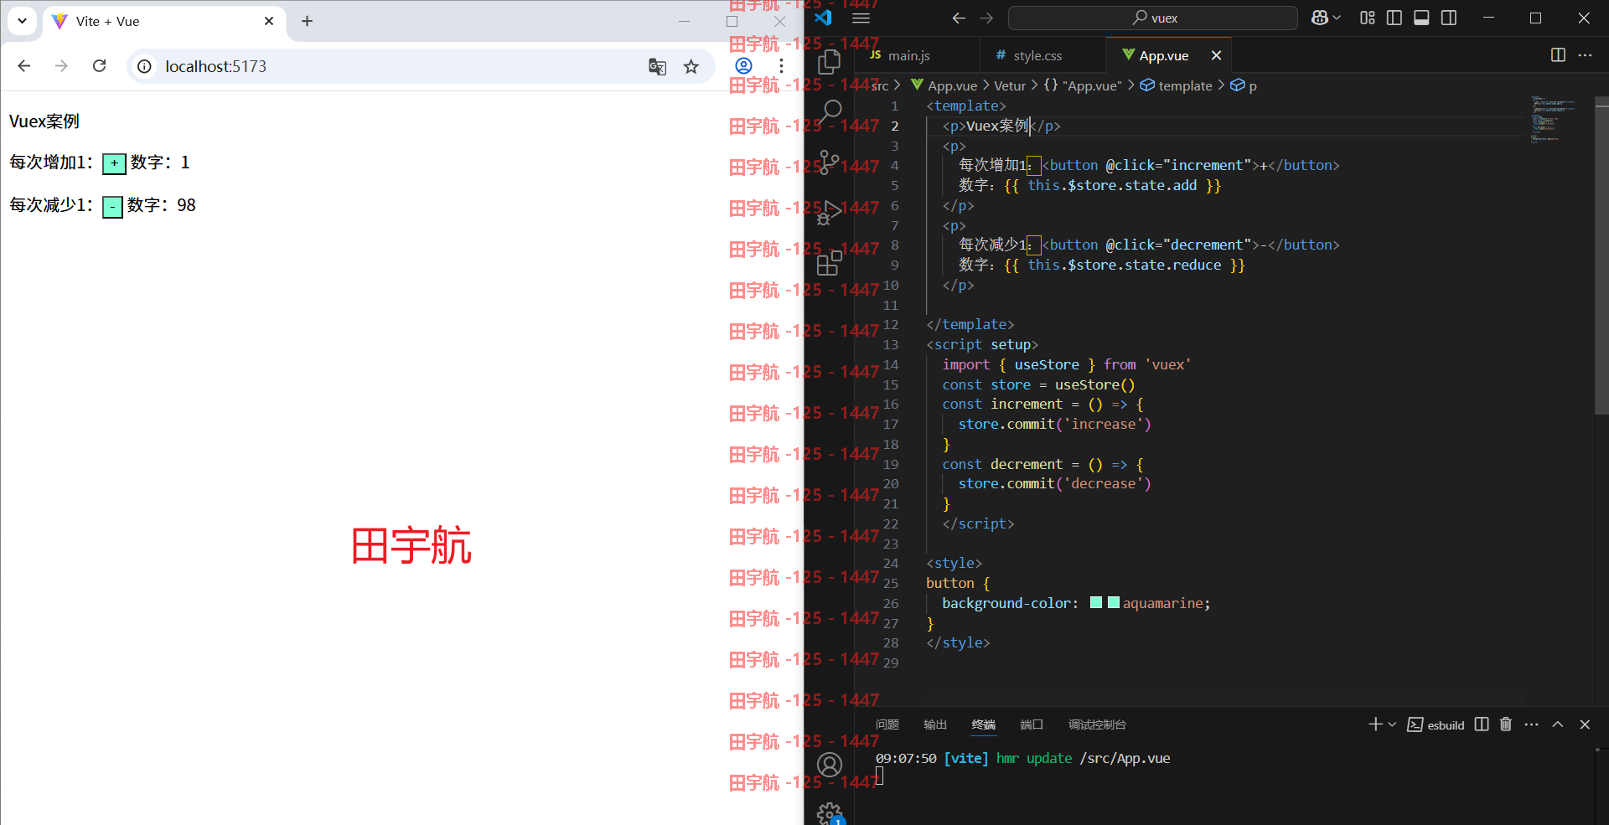
Task: Click the vuex command center search box
Action: click(x=1153, y=18)
